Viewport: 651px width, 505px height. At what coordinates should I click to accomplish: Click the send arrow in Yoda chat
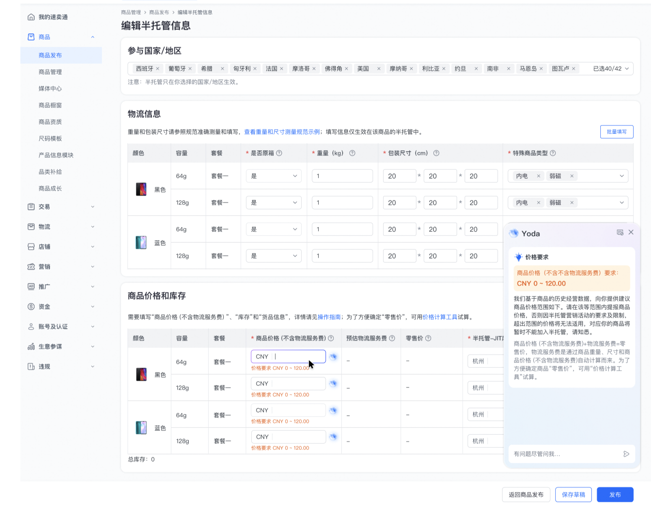click(x=626, y=454)
